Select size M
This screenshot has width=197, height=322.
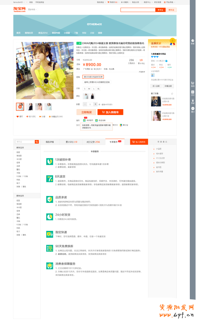(x=89, y=89)
